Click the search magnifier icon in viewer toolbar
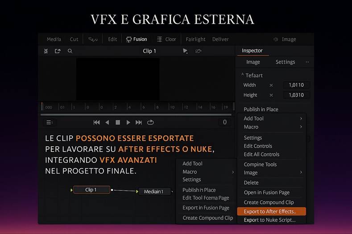Image resolution: width=352 pixels, height=234 pixels. click(70, 51)
